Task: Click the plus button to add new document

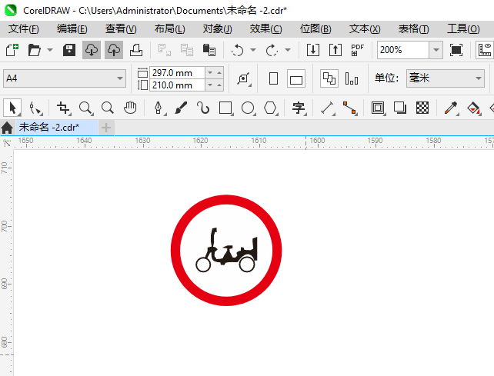Action: pyautogui.click(x=106, y=128)
